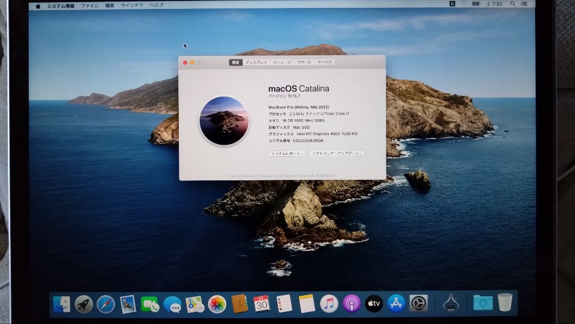
Task: Open the App Store from the Dock
Action: click(x=395, y=304)
